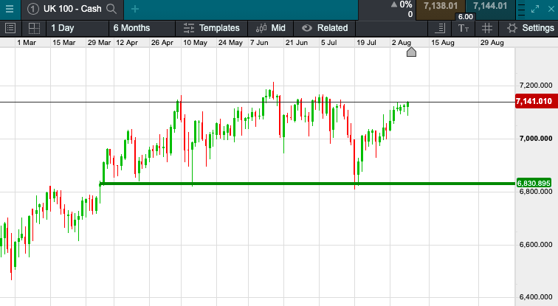Open the hamburger main menu
The width and height of the screenshot is (558, 306).
click(x=10, y=9)
